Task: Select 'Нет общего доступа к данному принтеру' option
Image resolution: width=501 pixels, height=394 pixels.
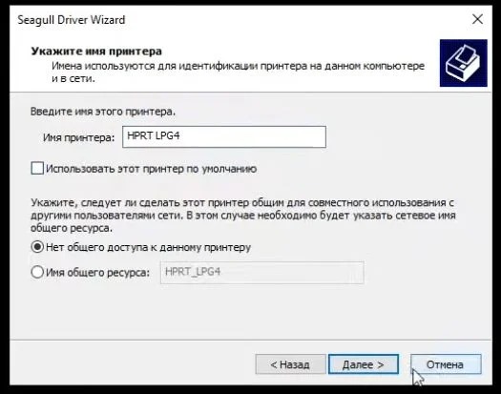Action: point(37,247)
